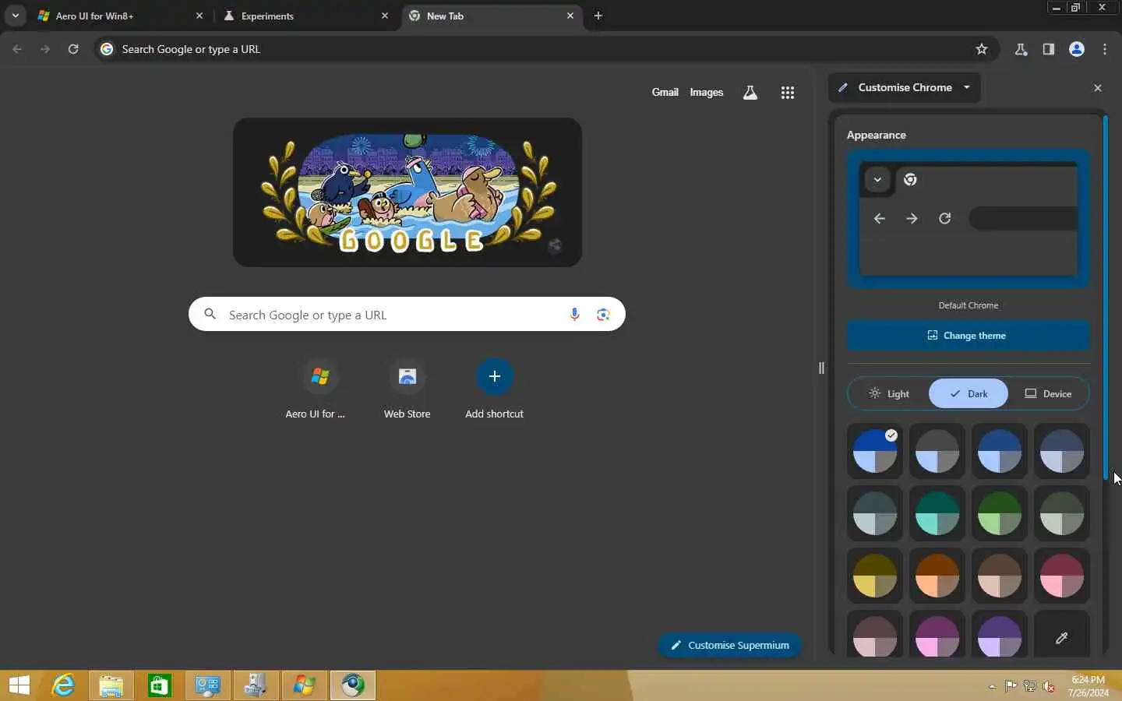Image resolution: width=1122 pixels, height=701 pixels.
Task: Open a new tab with plus button
Action: coord(598,16)
